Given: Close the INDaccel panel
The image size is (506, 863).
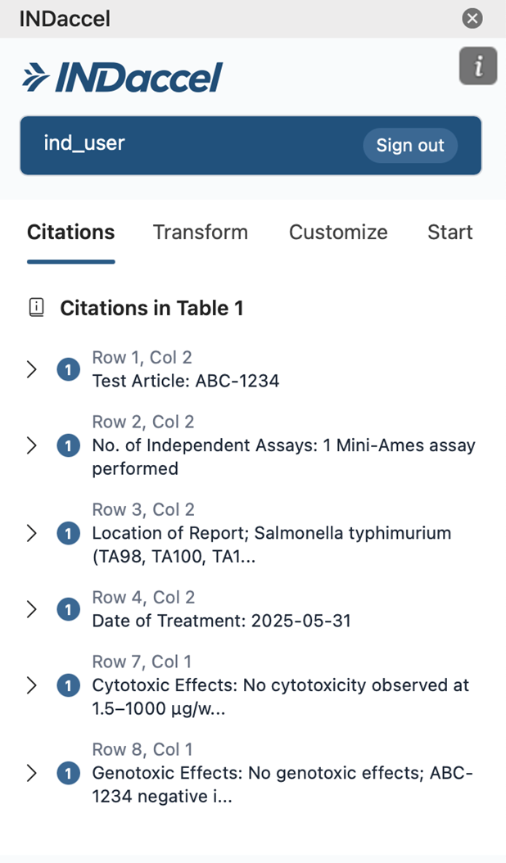Looking at the screenshot, I should (472, 18).
